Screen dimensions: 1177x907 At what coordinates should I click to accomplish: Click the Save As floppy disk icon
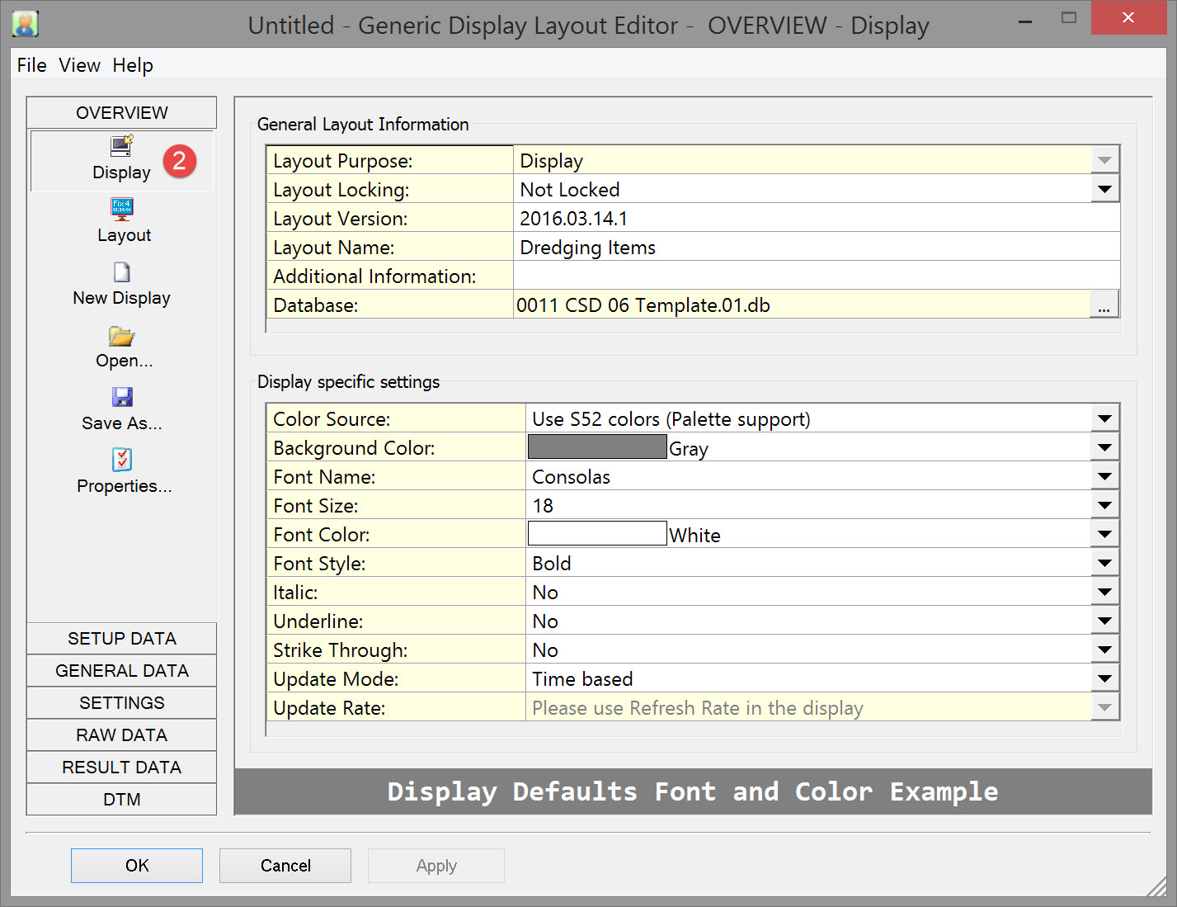click(x=122, y=397)
